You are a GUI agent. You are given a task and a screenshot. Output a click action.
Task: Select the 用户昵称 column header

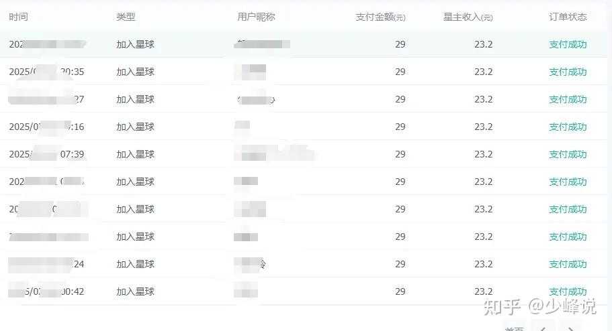(x=256, y=17)
